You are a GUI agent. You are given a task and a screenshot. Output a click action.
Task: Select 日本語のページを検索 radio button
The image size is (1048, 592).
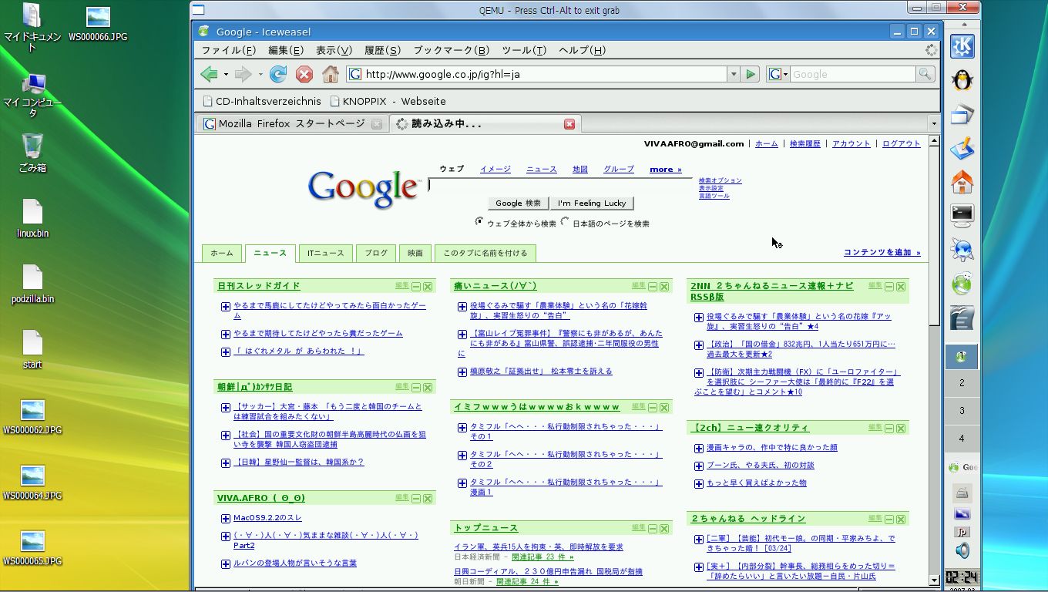pyautogui.click(x=565, y=222)
